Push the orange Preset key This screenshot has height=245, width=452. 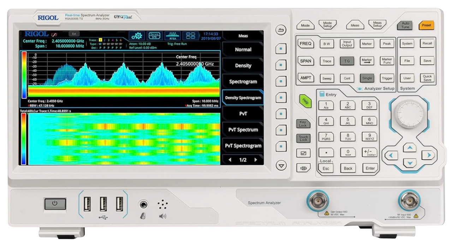click(426, 25)
